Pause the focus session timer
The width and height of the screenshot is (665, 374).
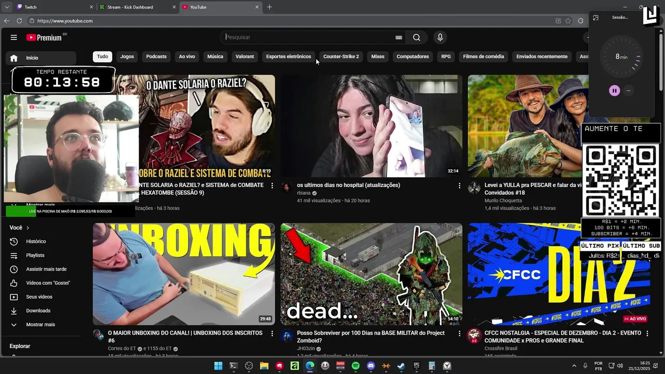click(x=615, y=90)
